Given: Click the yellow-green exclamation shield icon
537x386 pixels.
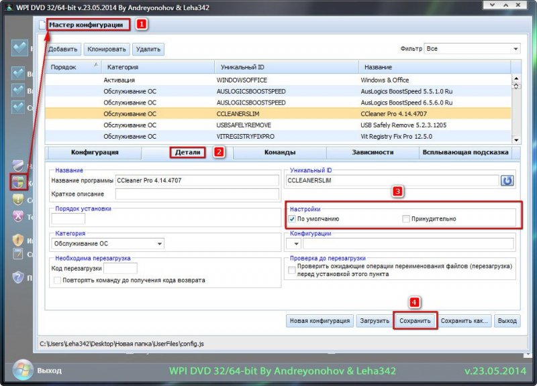Looking at the screenshot, I should 18,199.
